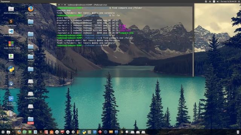241x135 pixels.
Task: Open the Visual Studio Code desktop icon
Action: [11, 31]
